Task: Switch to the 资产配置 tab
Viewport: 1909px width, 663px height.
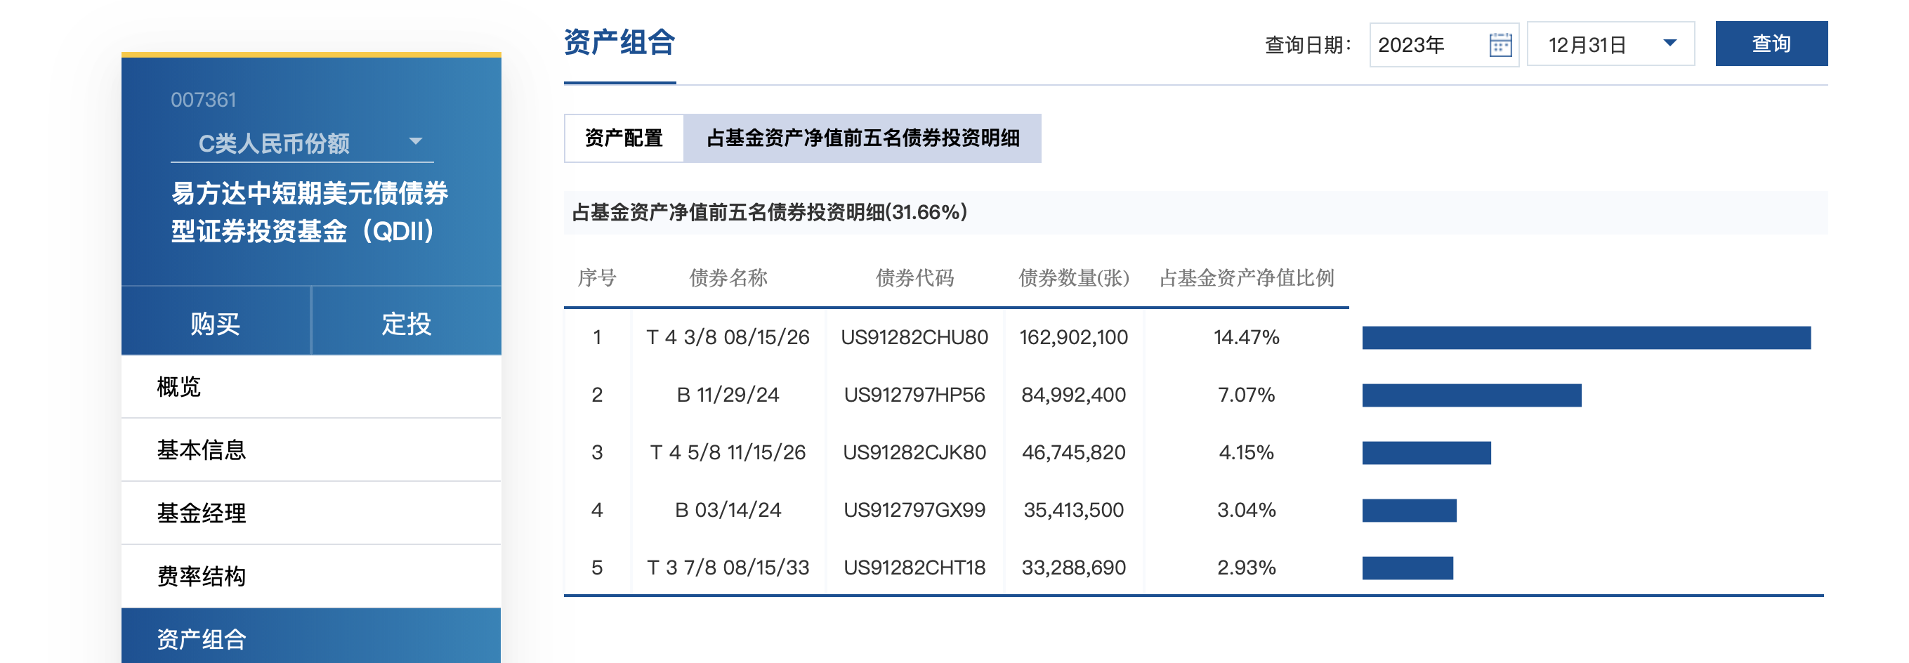Action: pyautogui.click(x=623, y=138)
